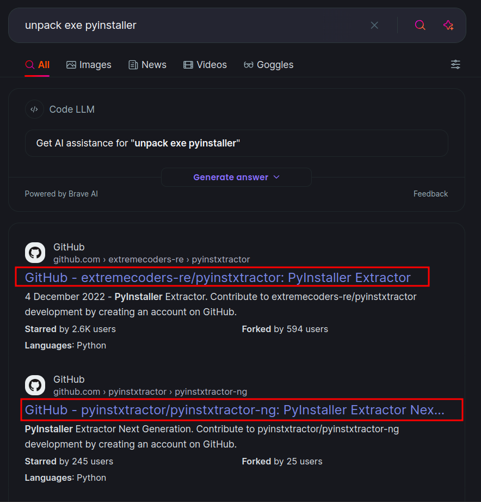
Task: Open the search filter settings sliders icon
Action: [x=455, y=65]
